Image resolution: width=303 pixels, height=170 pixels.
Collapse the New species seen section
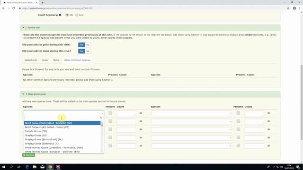pos(23,94)
